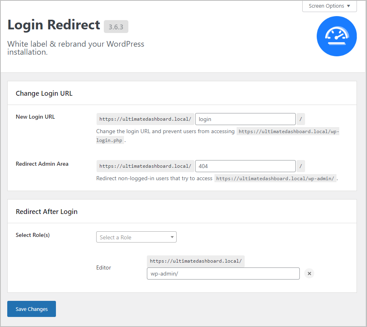Click the Editor role label

[103, 267]
